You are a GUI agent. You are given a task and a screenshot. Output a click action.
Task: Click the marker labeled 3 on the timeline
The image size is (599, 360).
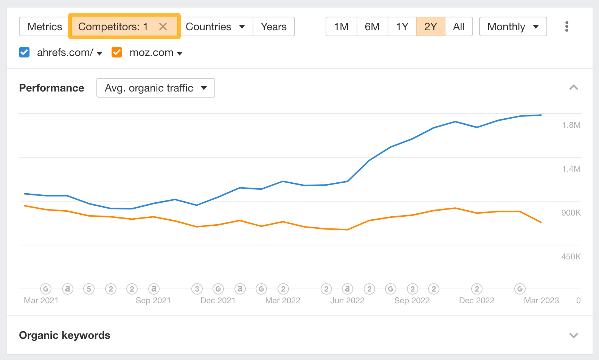coord(197,289)
